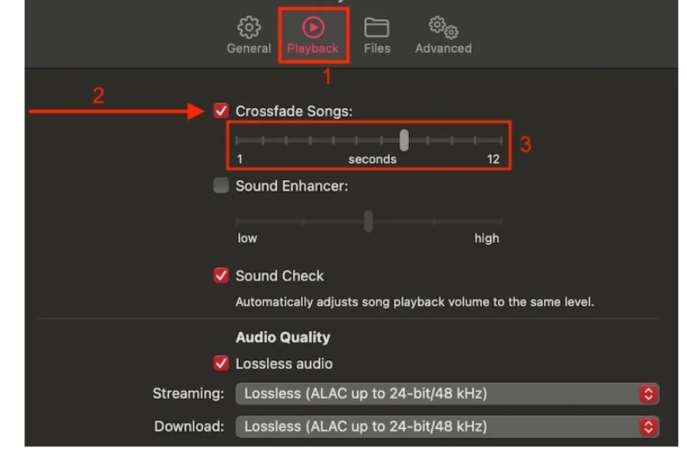Open the Advanced double-gear icon
The image size is (687, 472).
tap(443, 28)
